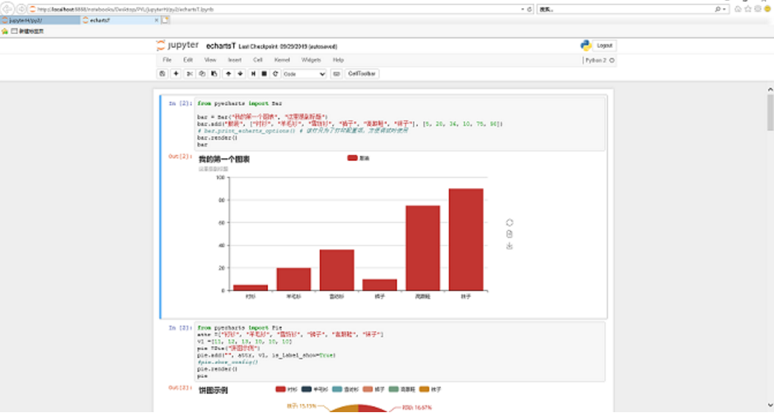Click the Logout button
The height and width of the screenshot is (413, 774).
604,45
